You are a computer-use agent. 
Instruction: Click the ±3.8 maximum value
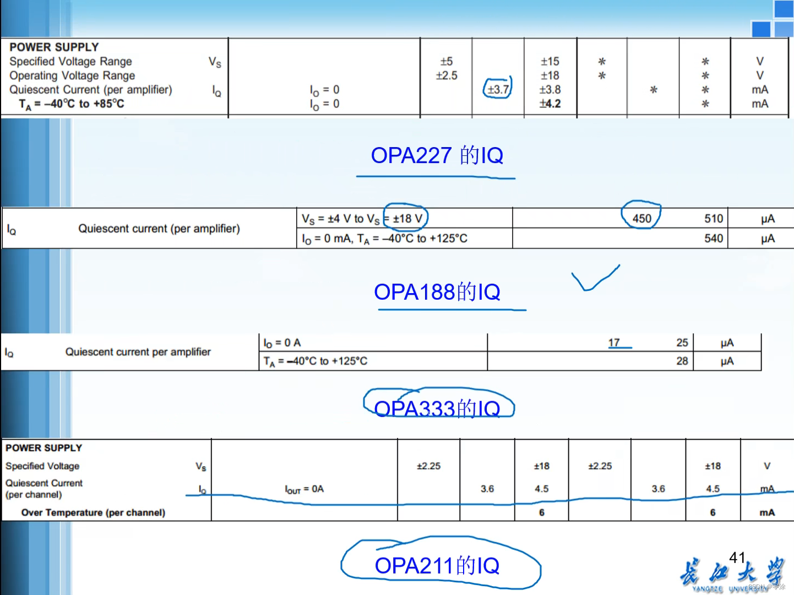pos(550,89)
